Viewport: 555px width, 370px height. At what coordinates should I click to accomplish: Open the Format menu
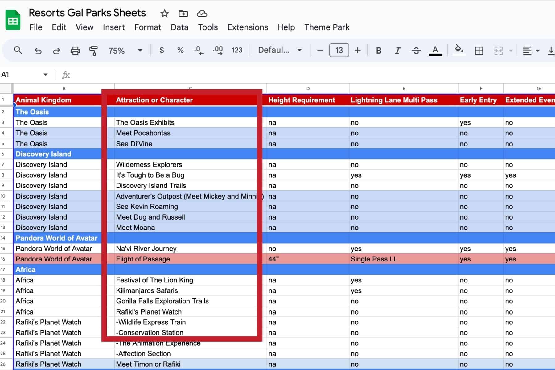[148, 27]
